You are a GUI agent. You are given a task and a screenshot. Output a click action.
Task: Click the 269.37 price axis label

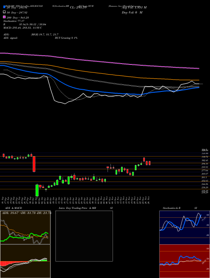point(205,174)
